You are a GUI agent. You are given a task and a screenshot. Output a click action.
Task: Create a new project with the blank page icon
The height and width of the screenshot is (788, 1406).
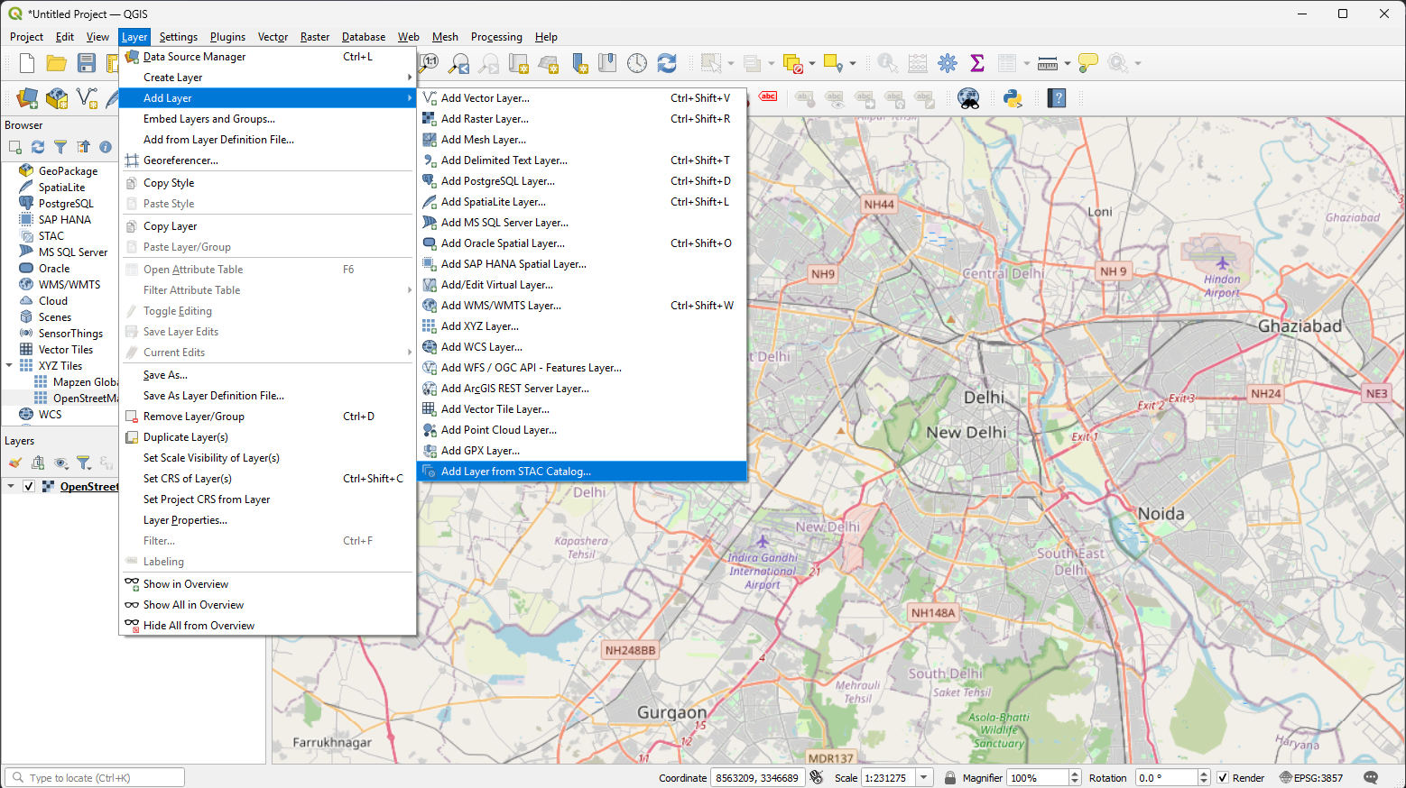(27, 63)
